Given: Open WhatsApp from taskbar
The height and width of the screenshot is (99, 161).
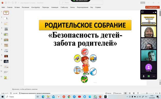Looking at the screenshot, I should click(95, 97).
